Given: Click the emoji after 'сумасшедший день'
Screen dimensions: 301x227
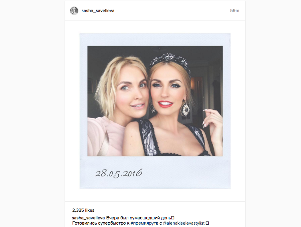Looking at the screenshot, I should (173, 218).
